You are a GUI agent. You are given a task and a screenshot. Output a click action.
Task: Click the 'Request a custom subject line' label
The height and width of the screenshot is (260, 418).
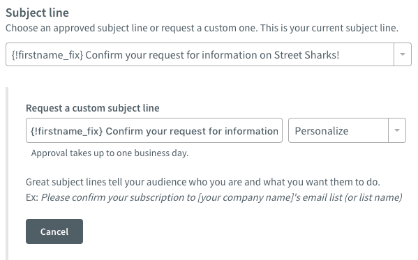point(93,108)
